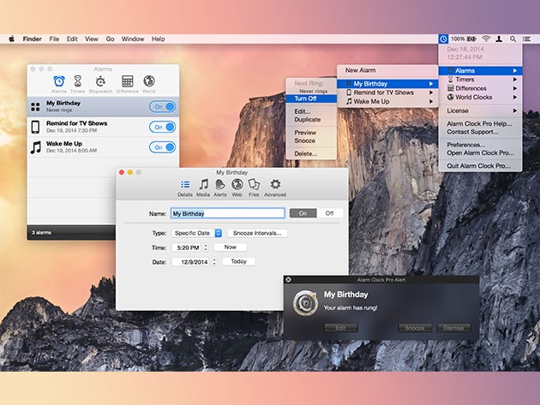Choose Turn Off in context menu
Viewport: 540px width, 405px height.
311,98
